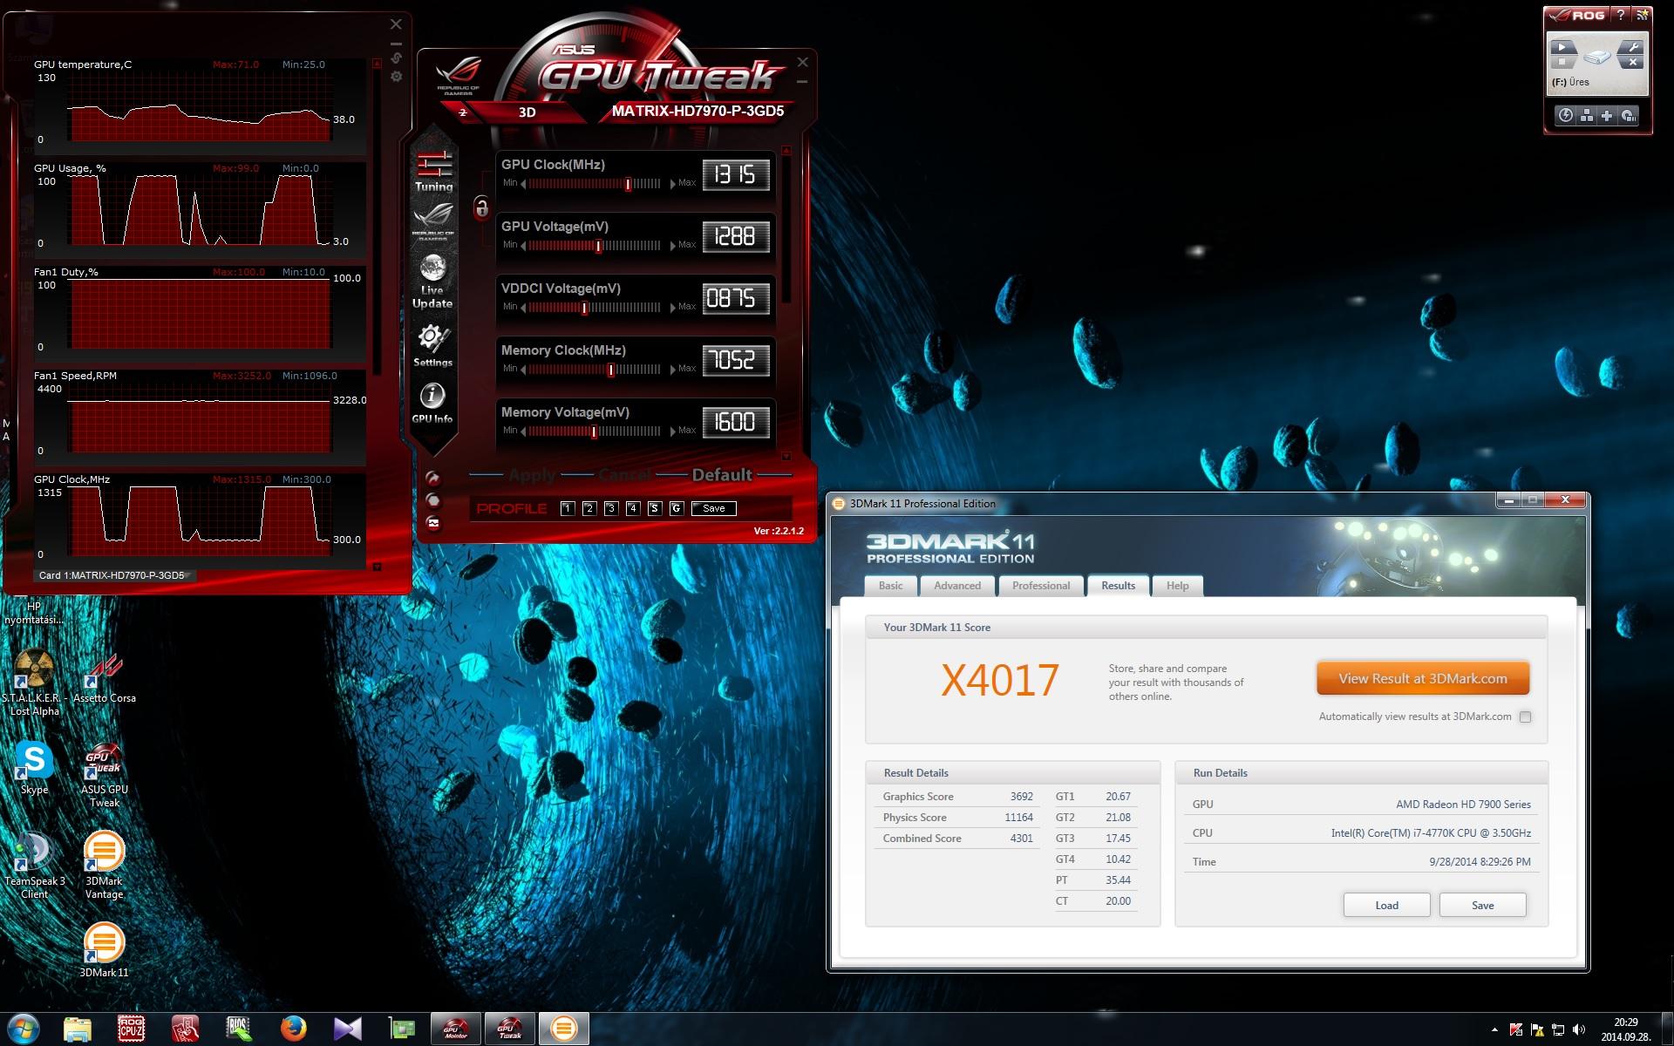The image size is (1674, 1046).
Task: Launch Firefox from the taskbar
Action: click(294, 1029)
